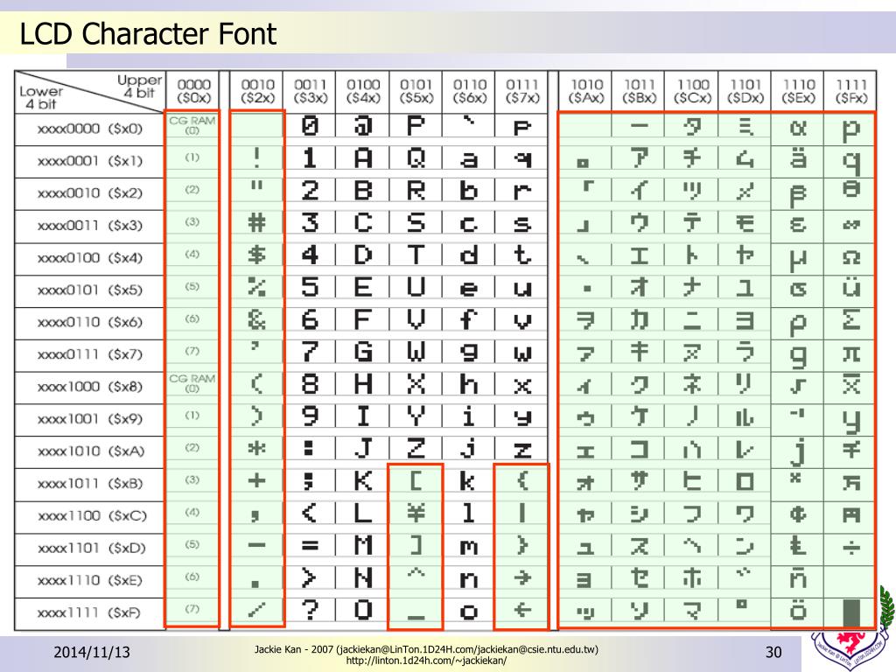Click the 'K' glyph in column $4x
896x672 pixels.
(x=363, y=480)
